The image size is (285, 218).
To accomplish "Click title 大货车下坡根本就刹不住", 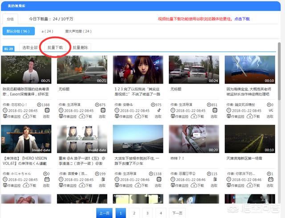I will click(x=137, y=161).
